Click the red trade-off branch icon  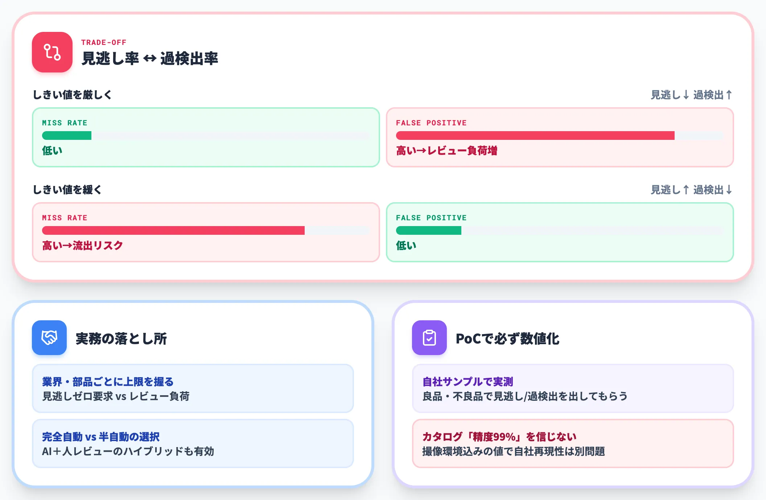(52, 52)
